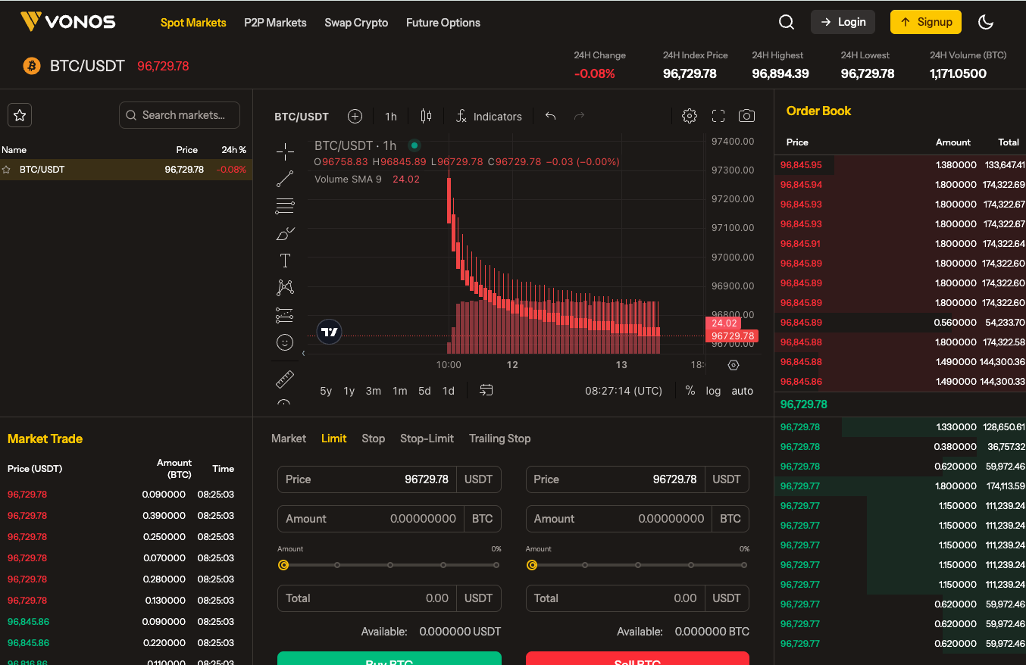Screen dimensions: 1026x665
Task: Switch to Stop-Limit order tab
Action: (427, 439)
